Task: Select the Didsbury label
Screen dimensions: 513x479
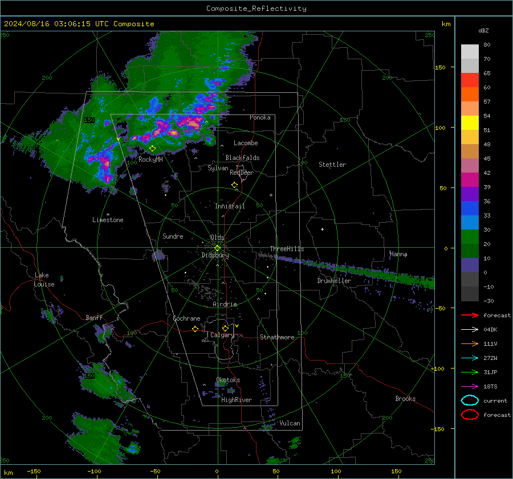Action: tap(215, 255)
